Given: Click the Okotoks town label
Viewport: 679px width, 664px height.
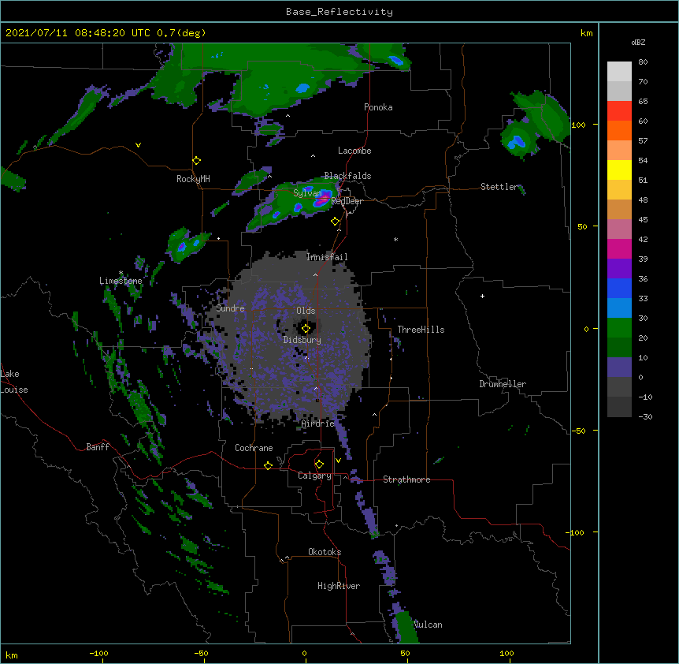Looking at the screenshot, I should (325, 552).
